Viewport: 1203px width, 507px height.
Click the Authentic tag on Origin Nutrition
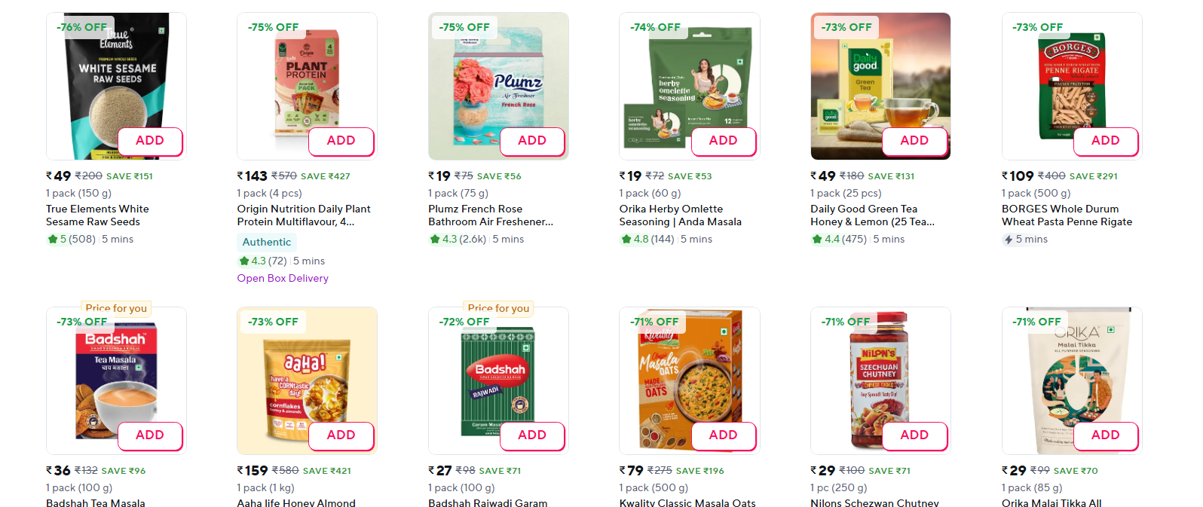click(267, 243)
